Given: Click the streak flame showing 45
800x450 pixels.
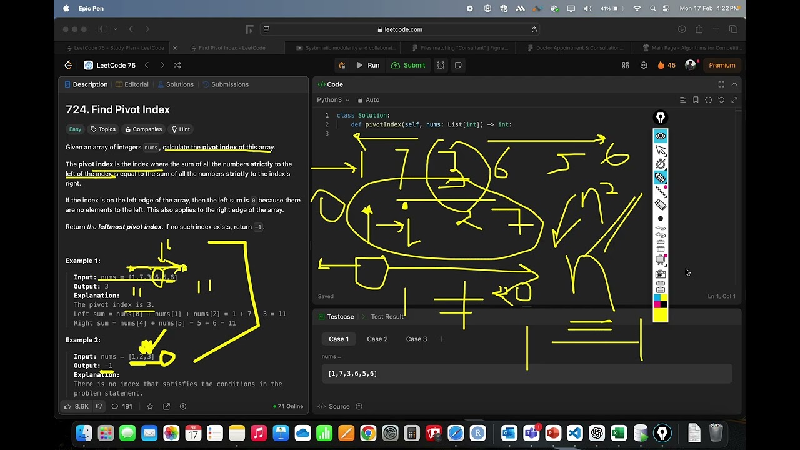Looking at the screenshot, I should [666, 65].
